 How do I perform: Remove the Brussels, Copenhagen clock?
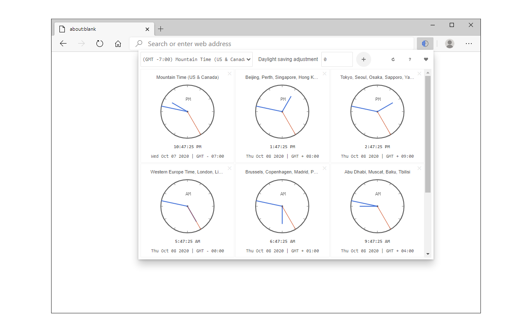pos(325,168)
